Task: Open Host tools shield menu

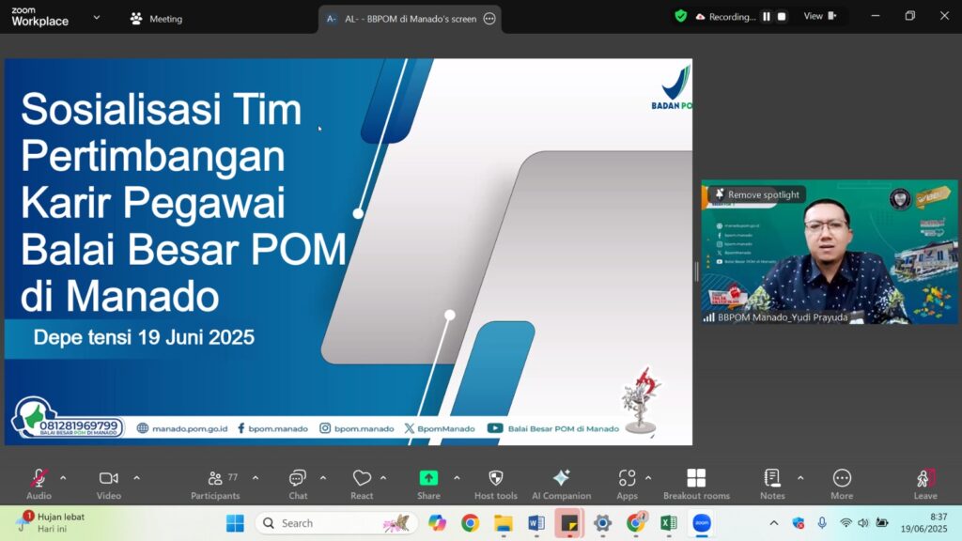Action: [x=496, y=484]
